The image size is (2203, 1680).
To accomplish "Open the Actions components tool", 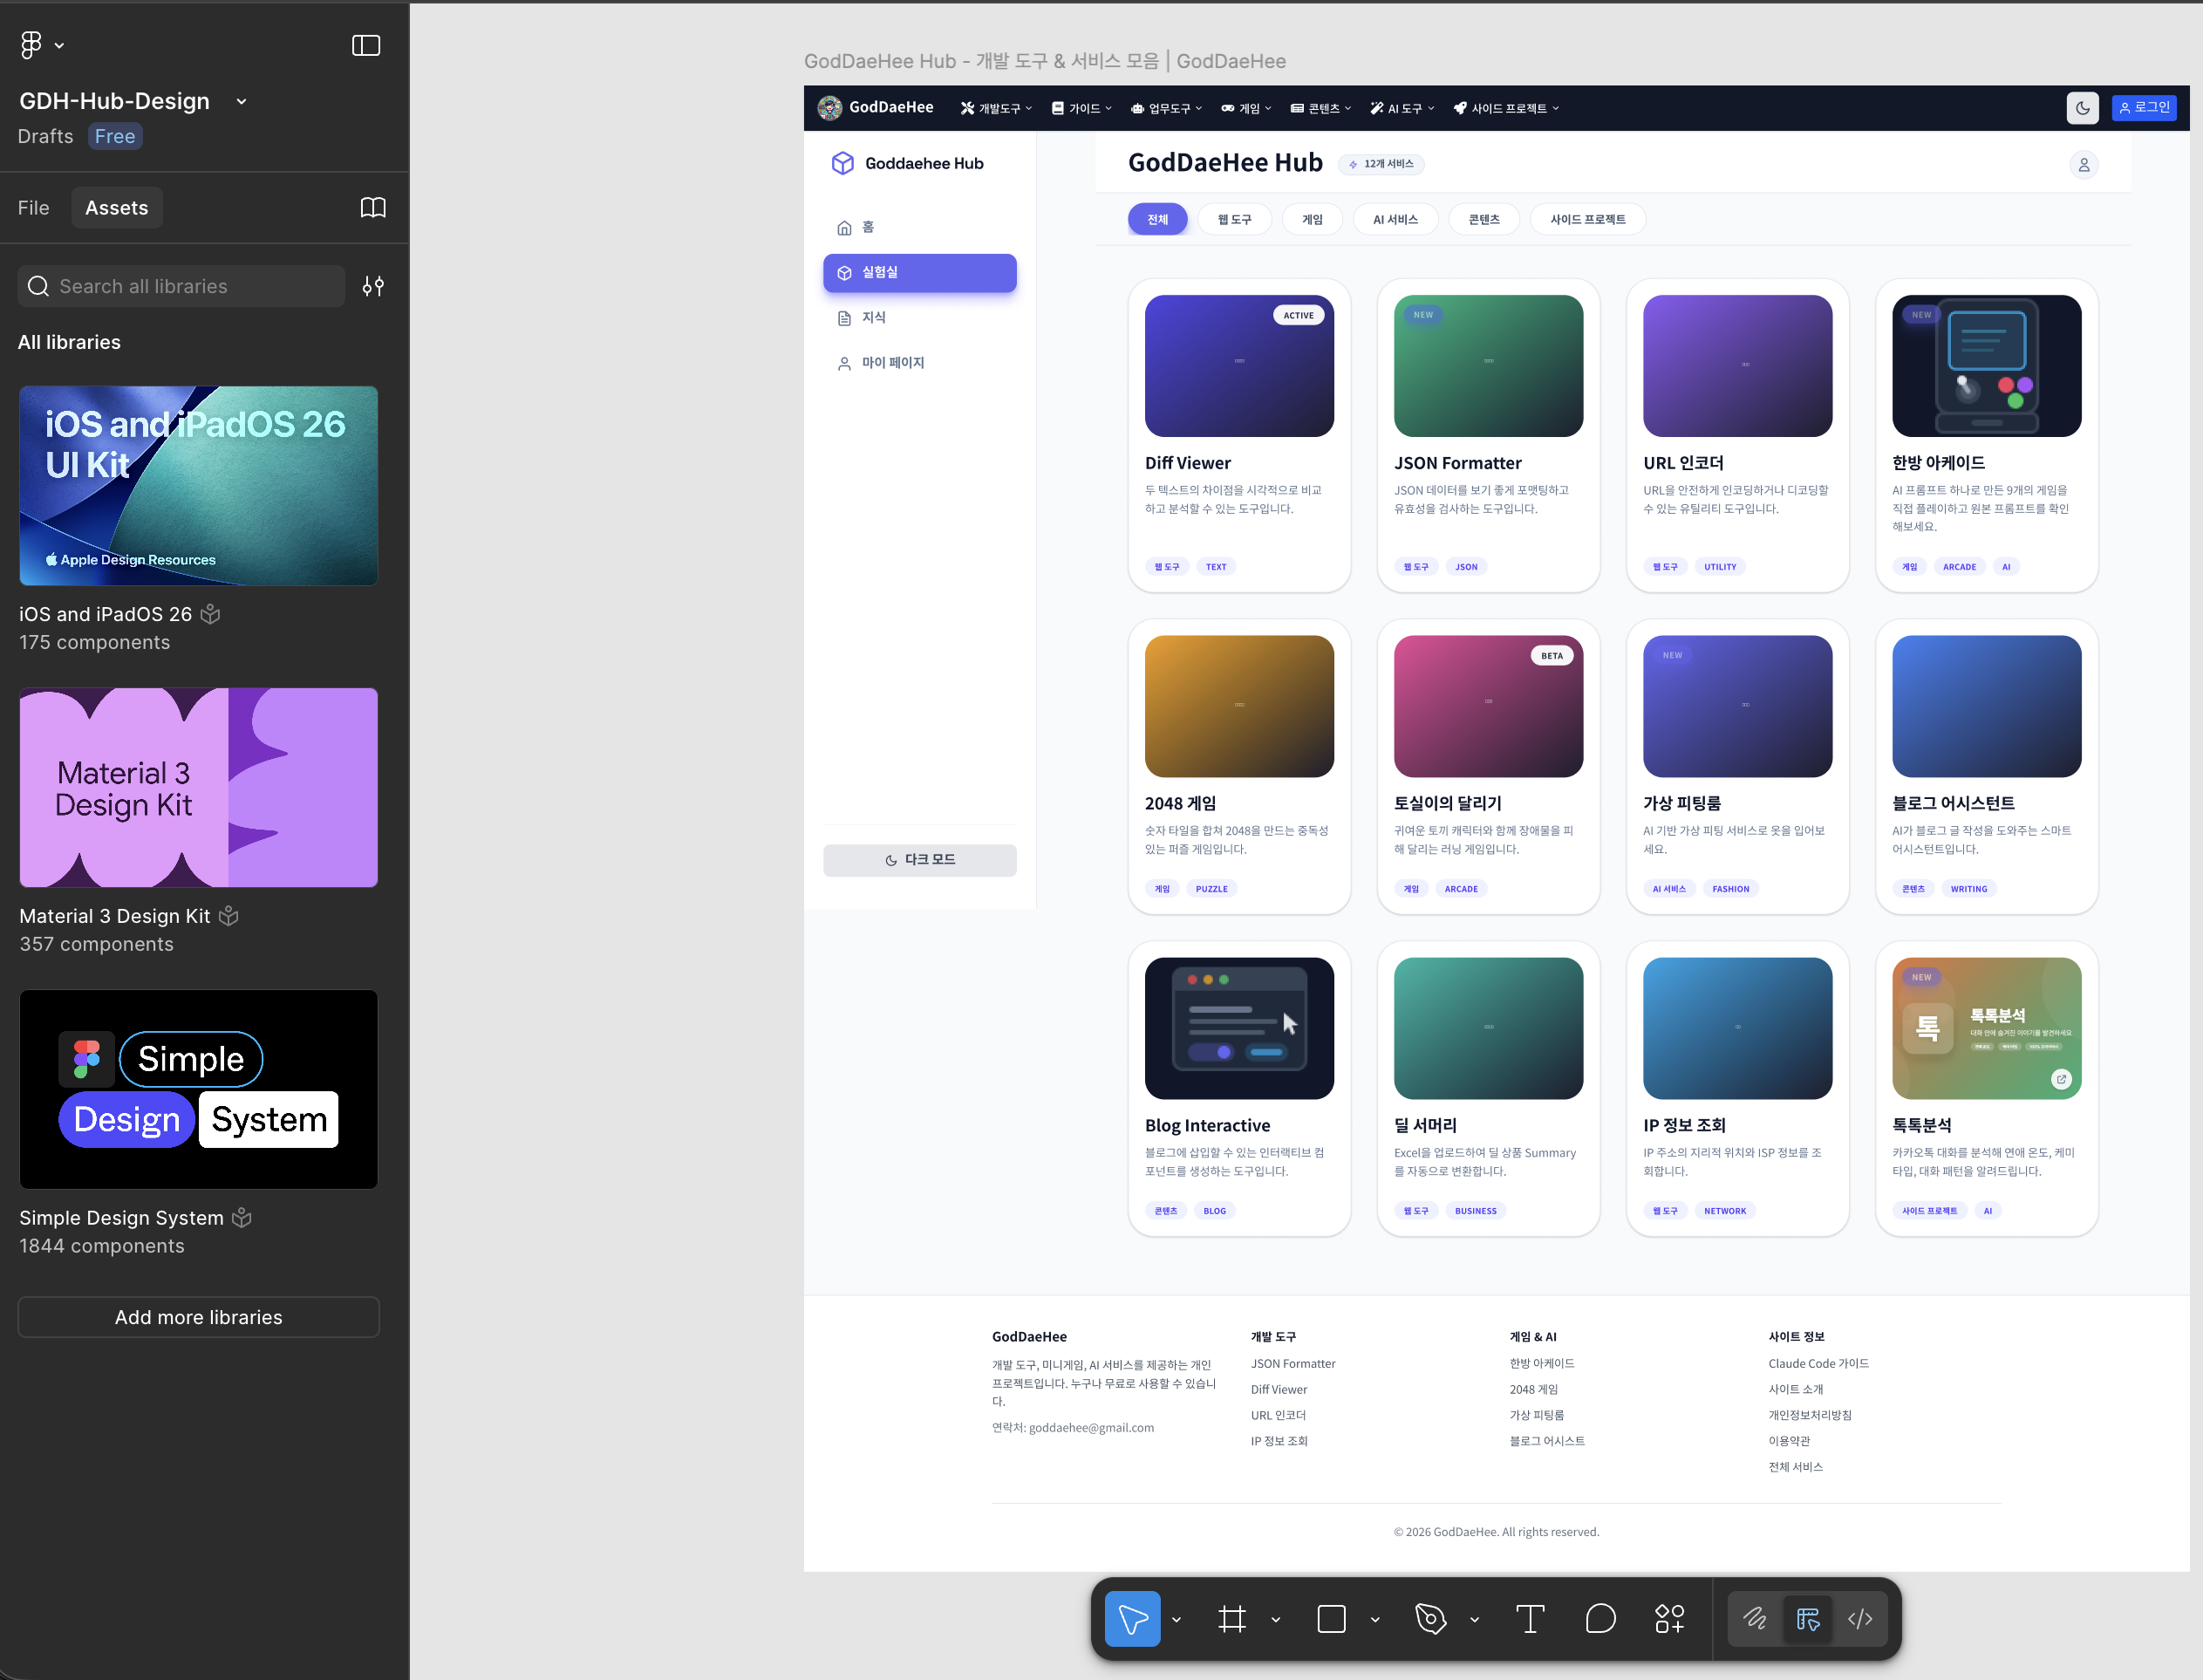I will point(1669,1619).
